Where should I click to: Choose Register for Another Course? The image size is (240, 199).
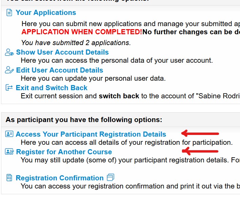tap(64, 152)
